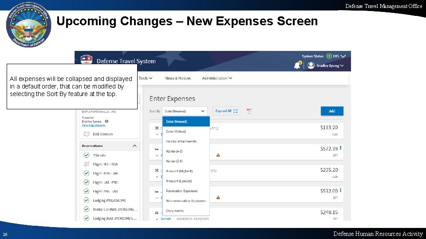
Task: Click the Expand All button
Action: coord(226,111)
